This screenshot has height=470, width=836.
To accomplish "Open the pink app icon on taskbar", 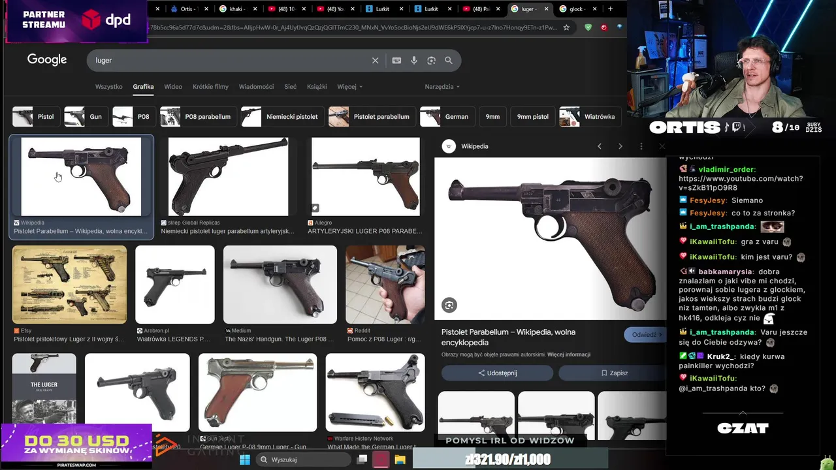I will [x=381, y=460].
